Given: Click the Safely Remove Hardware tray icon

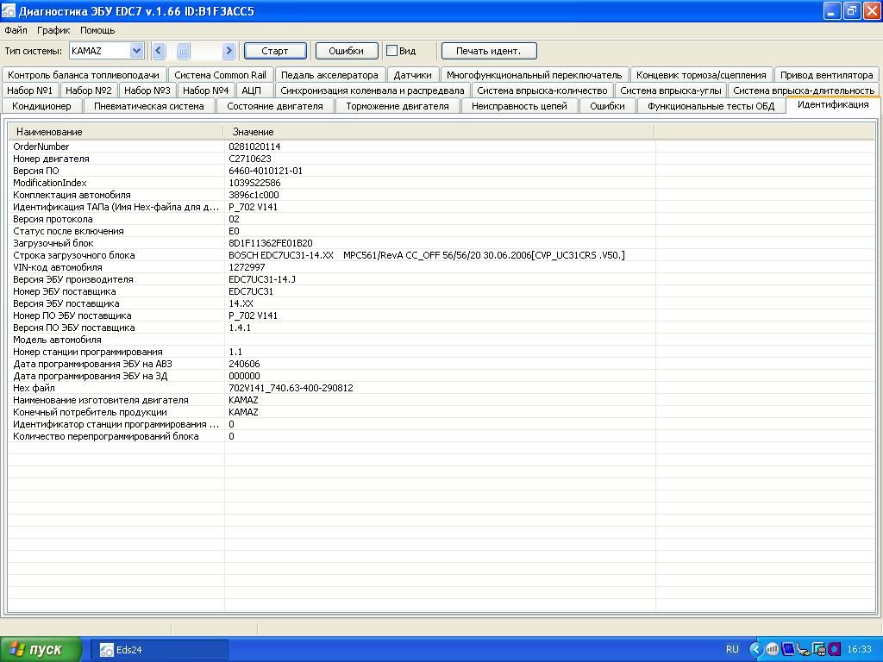Looking at the screenshot, I should coord(804,649).
